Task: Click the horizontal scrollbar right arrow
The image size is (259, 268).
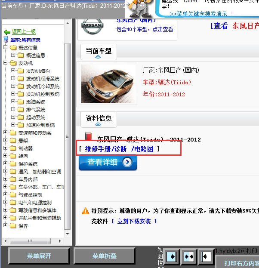Action: [x=60, y=241]
